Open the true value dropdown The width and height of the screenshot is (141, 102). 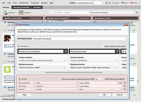(x=121, y=89)
